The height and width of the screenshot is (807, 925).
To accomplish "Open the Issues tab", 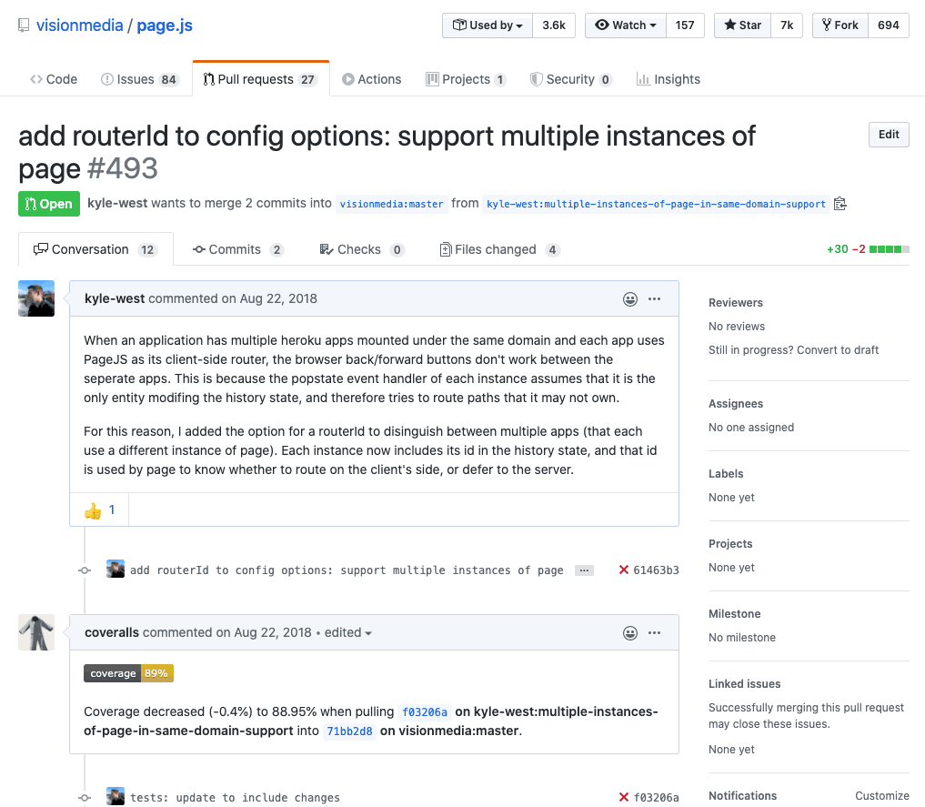I will point(140,79).
